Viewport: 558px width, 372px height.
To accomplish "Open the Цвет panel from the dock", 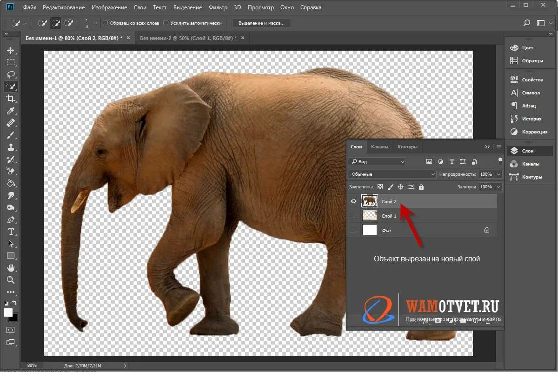I will (x=528, y=47).
